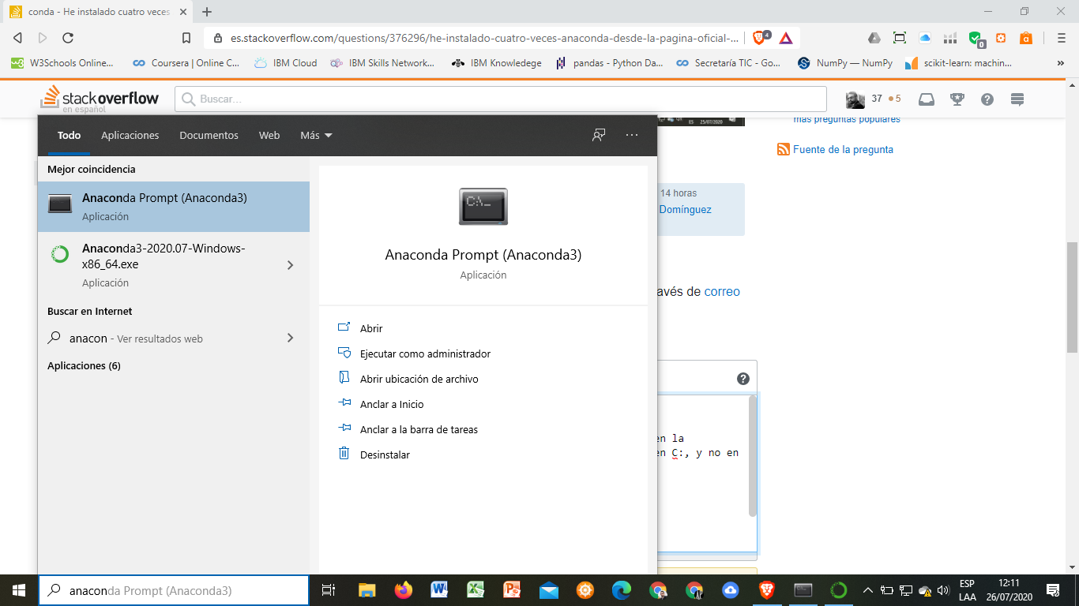
Task: Open the command prompt taskbar icon
Action: click(x=803, y=590)
